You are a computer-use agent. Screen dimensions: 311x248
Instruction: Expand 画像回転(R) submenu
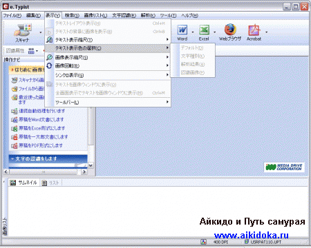point(108,66)
